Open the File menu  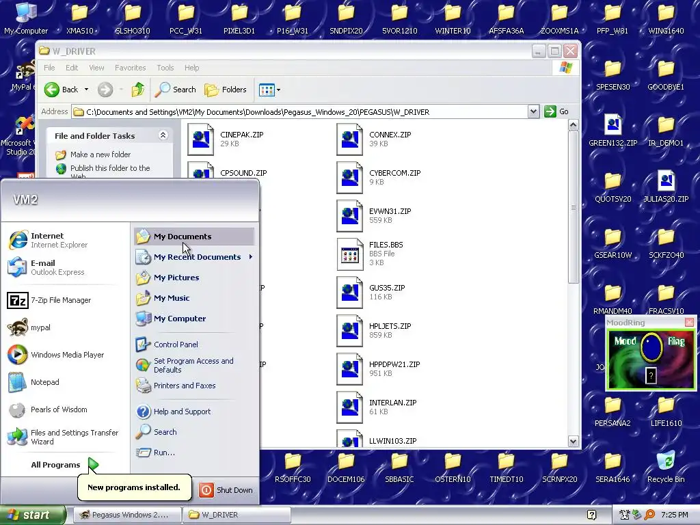[49, 68]
